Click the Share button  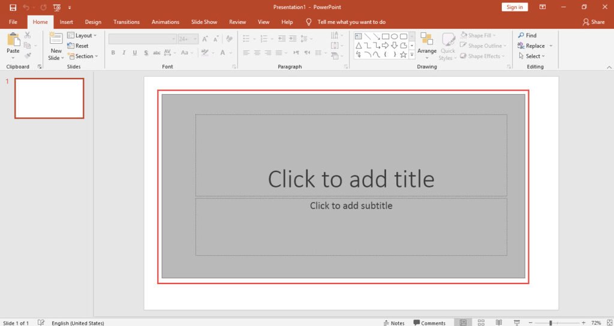[x=593, y=22]
